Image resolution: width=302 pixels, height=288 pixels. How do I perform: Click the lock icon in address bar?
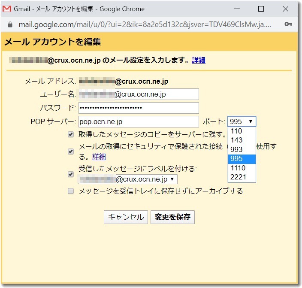[10, 24]
